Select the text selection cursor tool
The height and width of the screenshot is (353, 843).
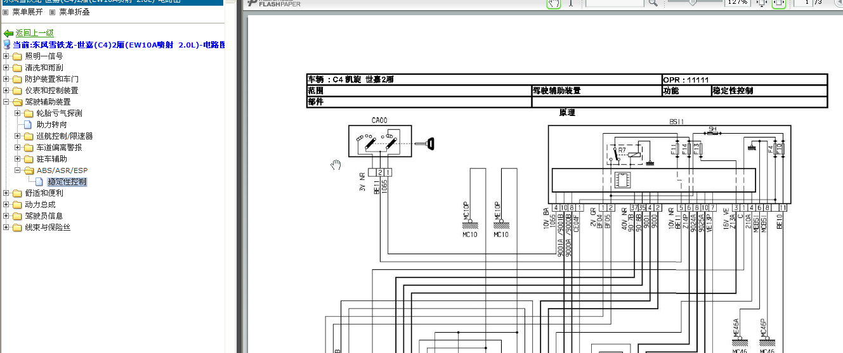pos(570,3)
